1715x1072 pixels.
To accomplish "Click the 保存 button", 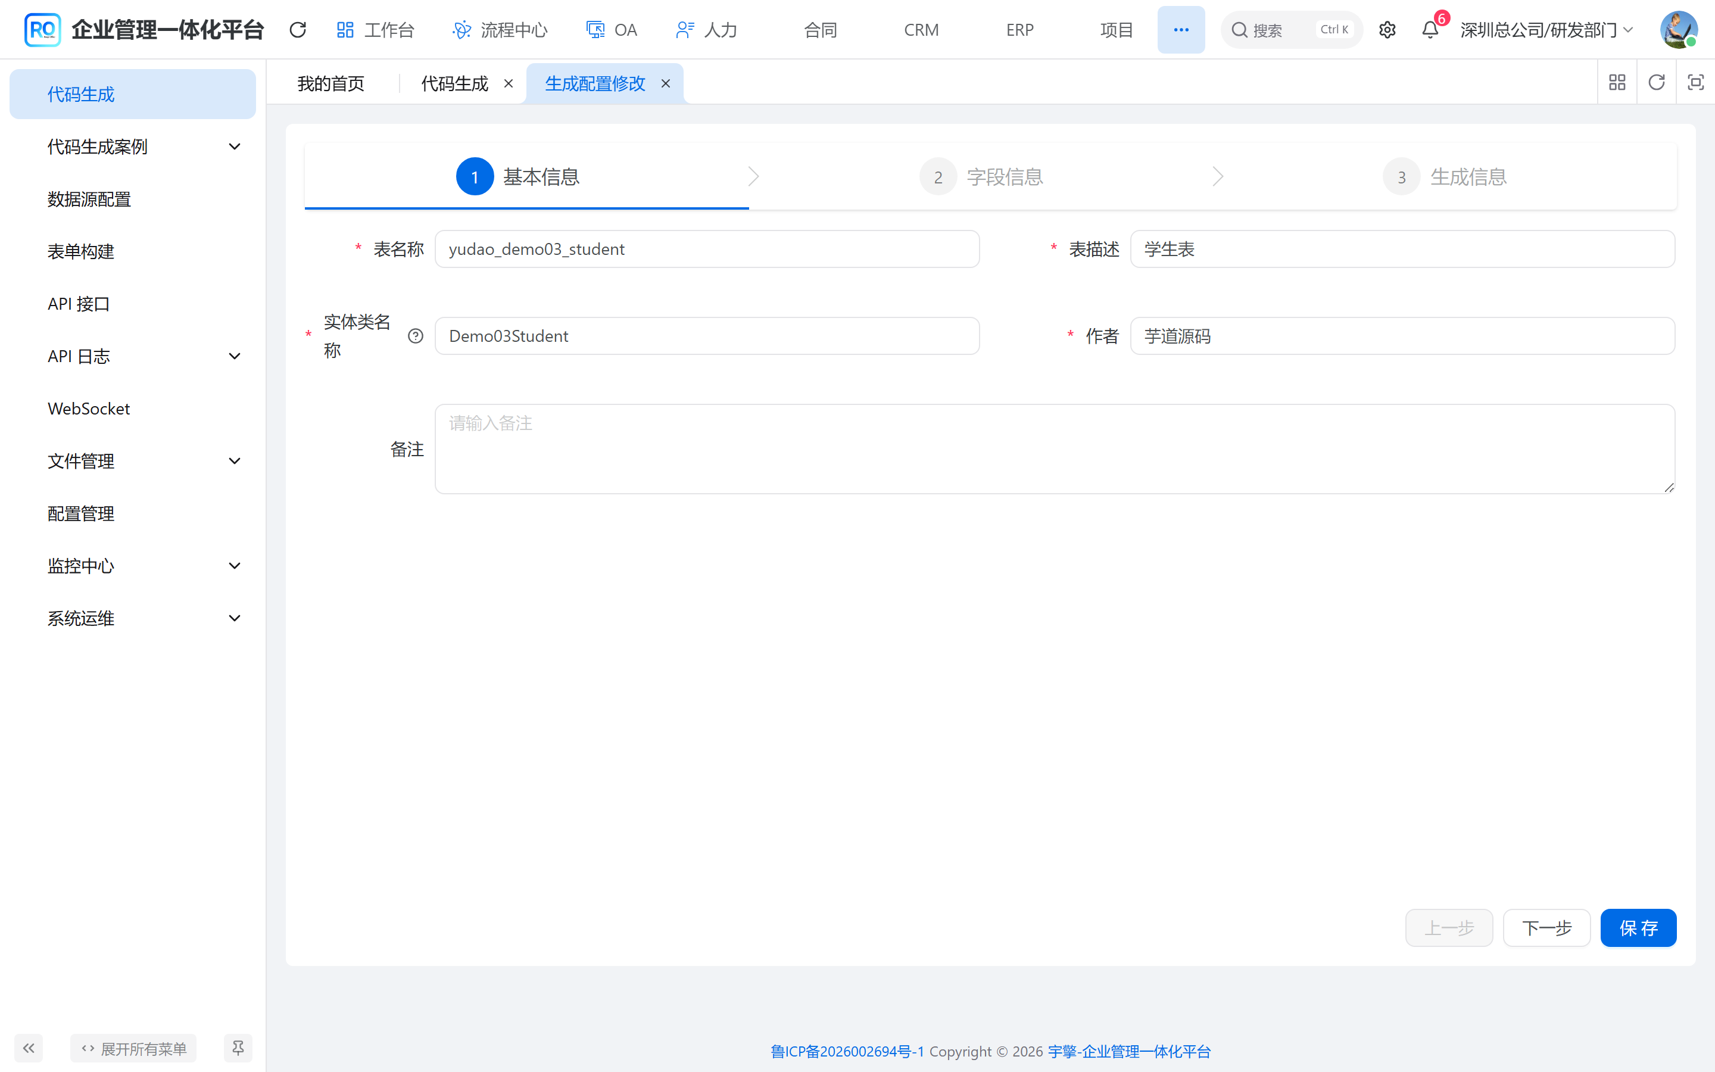I will click(1638, 927).
